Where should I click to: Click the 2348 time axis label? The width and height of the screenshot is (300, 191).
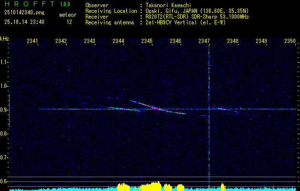tap(233, 41)
